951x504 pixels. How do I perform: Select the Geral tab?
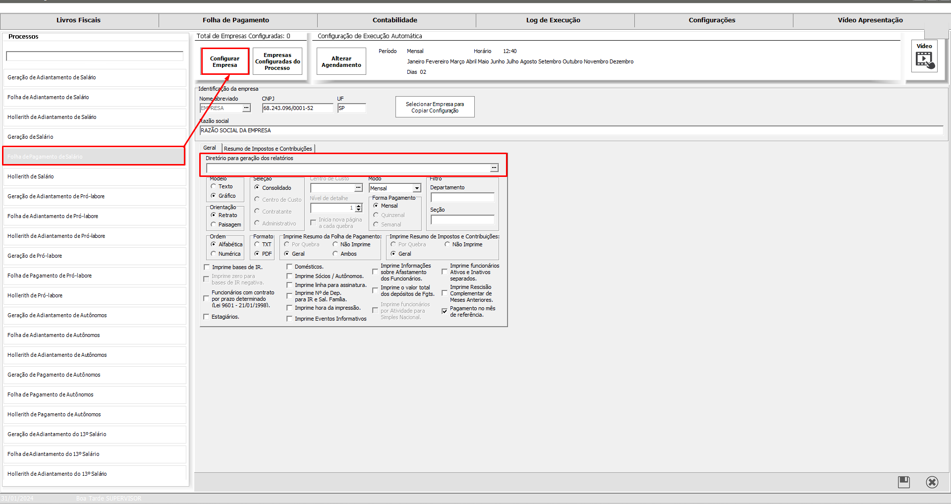click(x=210, y=148)
